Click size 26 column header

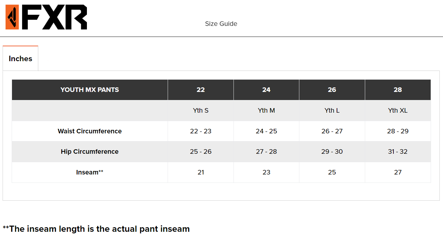pyautogui.click(x=332, y=90)
